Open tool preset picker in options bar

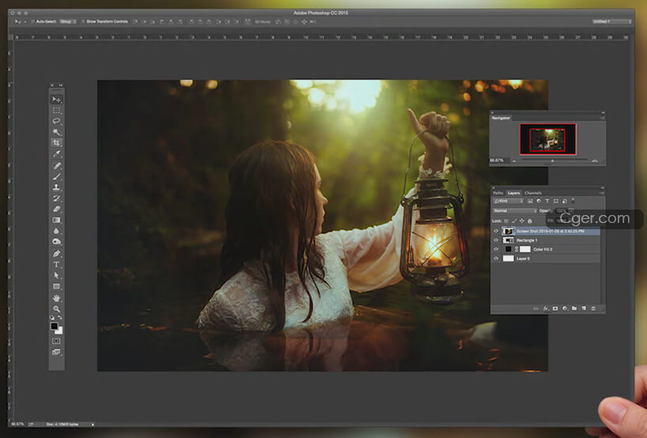pos(19,21)
